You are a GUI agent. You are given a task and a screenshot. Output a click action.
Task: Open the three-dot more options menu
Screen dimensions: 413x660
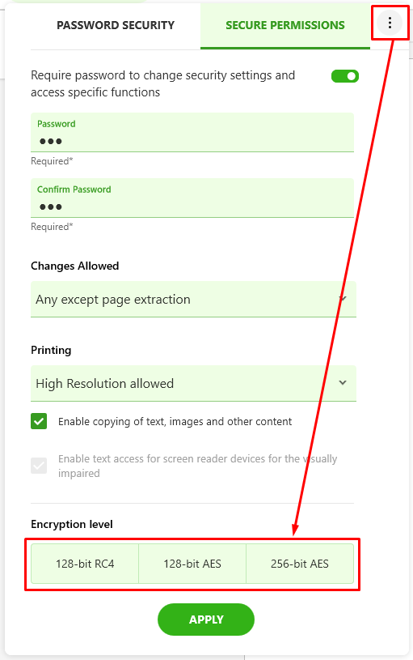pyautogui.click(x=390, y=23)
